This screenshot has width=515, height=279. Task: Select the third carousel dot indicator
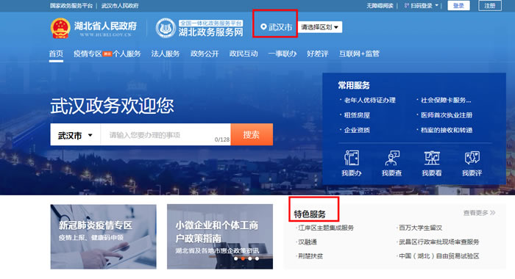[x=250, y=258]
